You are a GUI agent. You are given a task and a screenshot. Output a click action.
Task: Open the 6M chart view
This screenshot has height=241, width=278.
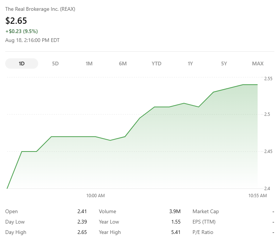coord(123,63)
